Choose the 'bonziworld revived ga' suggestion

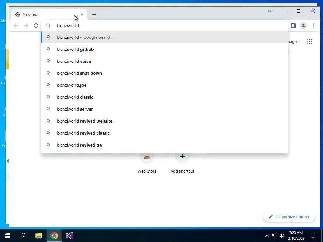(x=165, y=145)
